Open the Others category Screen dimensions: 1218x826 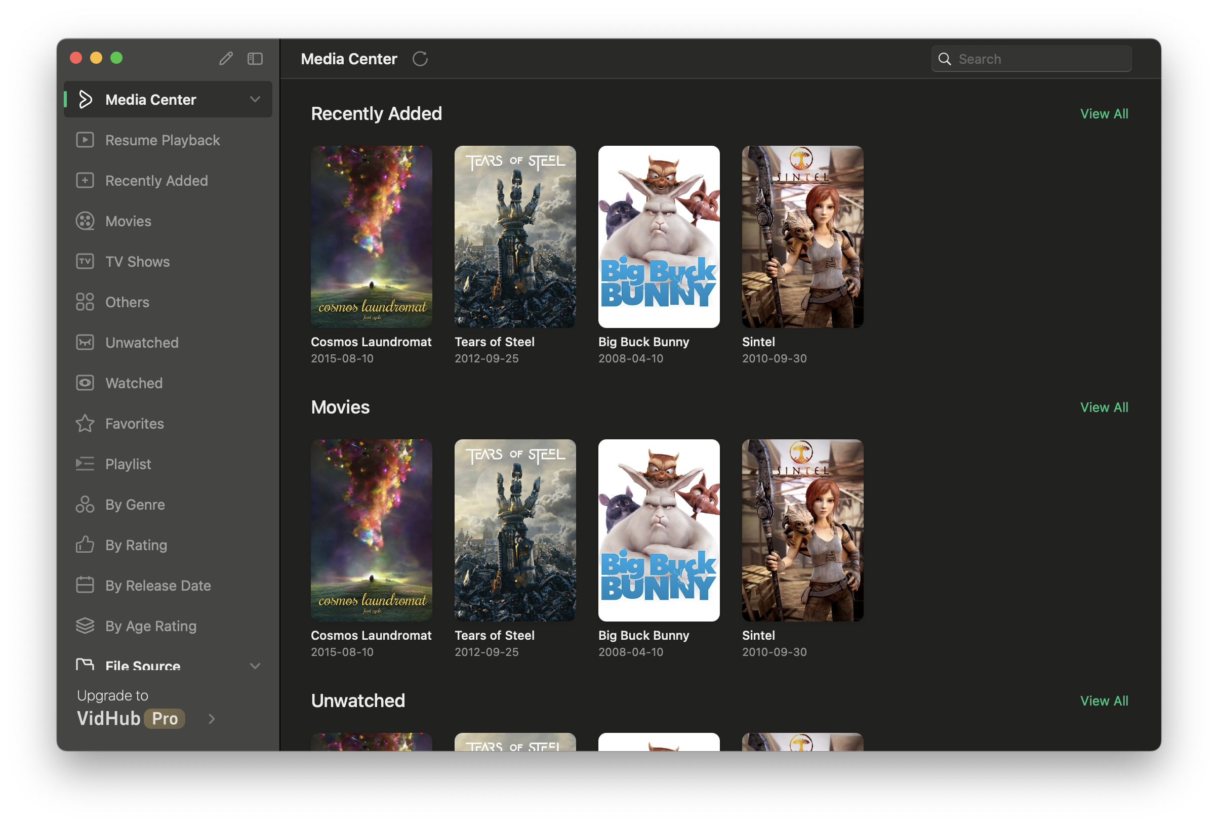(x=168, y=302)
